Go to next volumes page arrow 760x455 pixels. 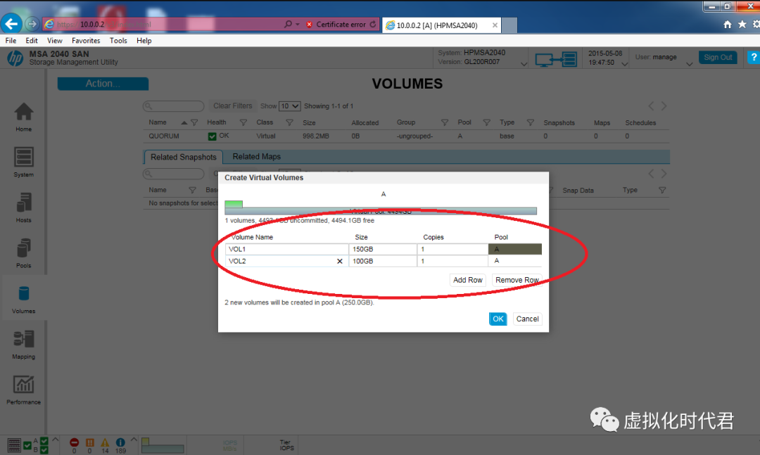[x=664, y=106]
